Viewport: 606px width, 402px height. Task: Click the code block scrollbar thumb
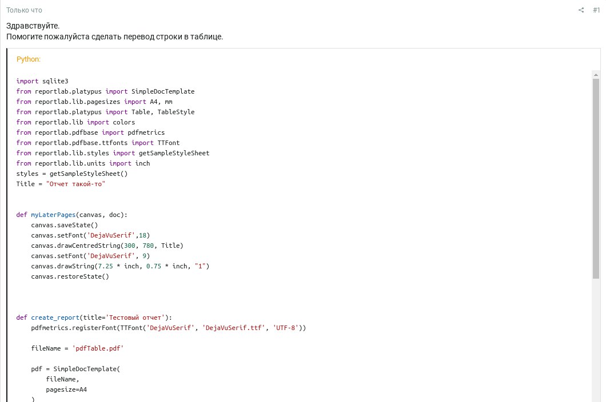pos(596,177)
